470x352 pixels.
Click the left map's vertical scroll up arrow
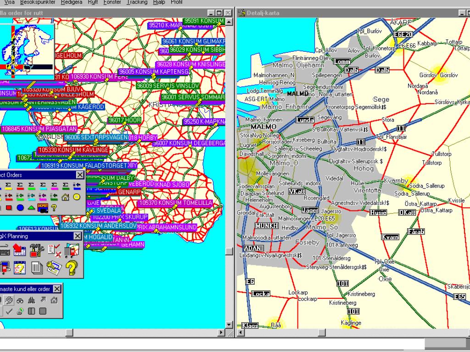click(x=229, y=22)
